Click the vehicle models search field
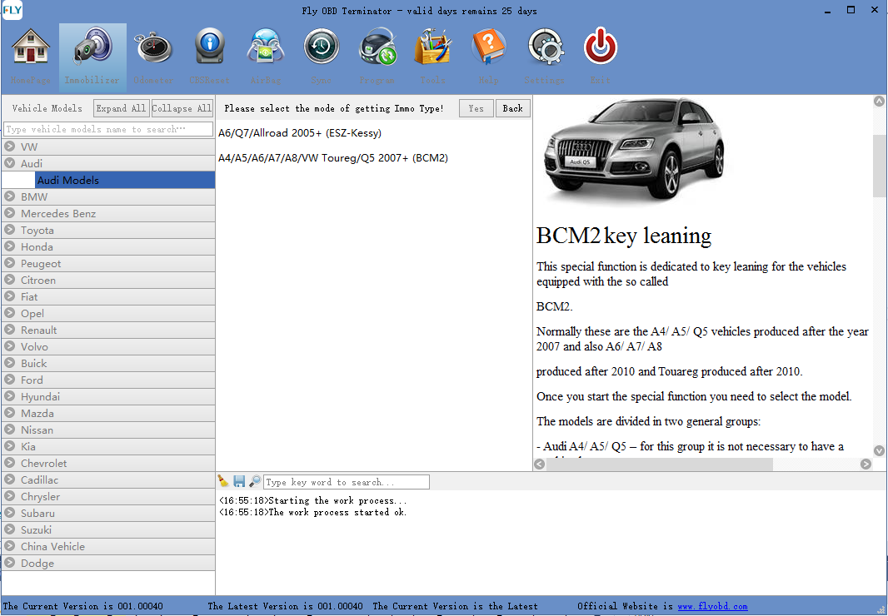The width and height of the screenshot is (888, 616). 108,129
